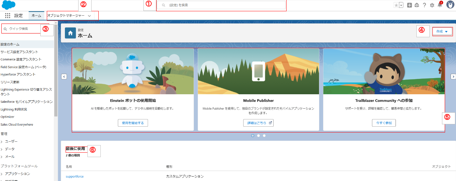Expand the ユーザー tree node

click(2, 141)
